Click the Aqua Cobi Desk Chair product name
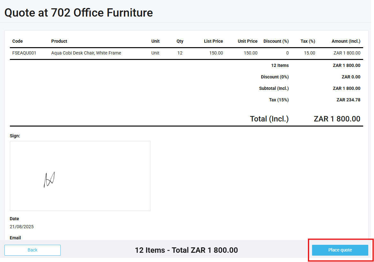The width and height of the screenshot is (374, 262). (x=86, y=53)
